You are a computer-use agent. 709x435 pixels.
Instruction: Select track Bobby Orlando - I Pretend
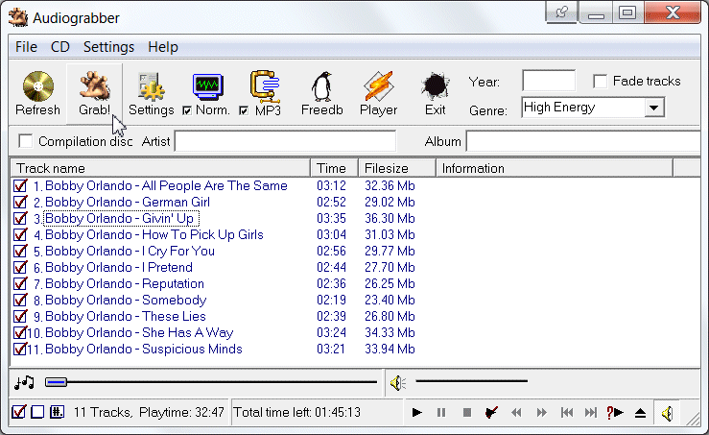118,267
